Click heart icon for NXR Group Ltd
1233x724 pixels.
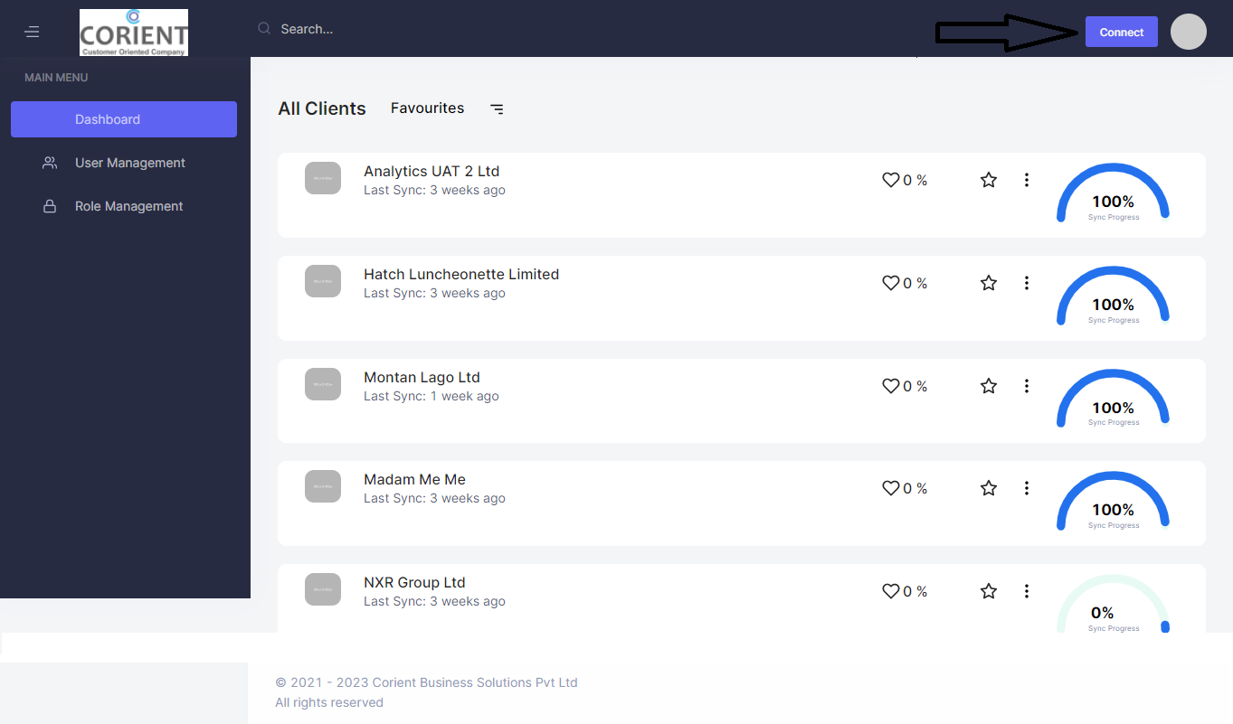click(x=890, y=591)
